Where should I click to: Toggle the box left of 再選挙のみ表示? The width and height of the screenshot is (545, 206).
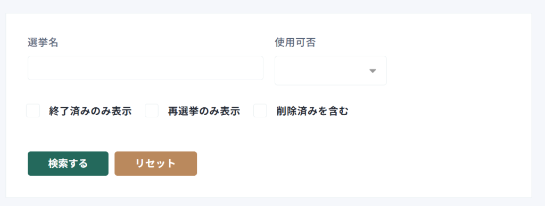[x=152, y=110]
